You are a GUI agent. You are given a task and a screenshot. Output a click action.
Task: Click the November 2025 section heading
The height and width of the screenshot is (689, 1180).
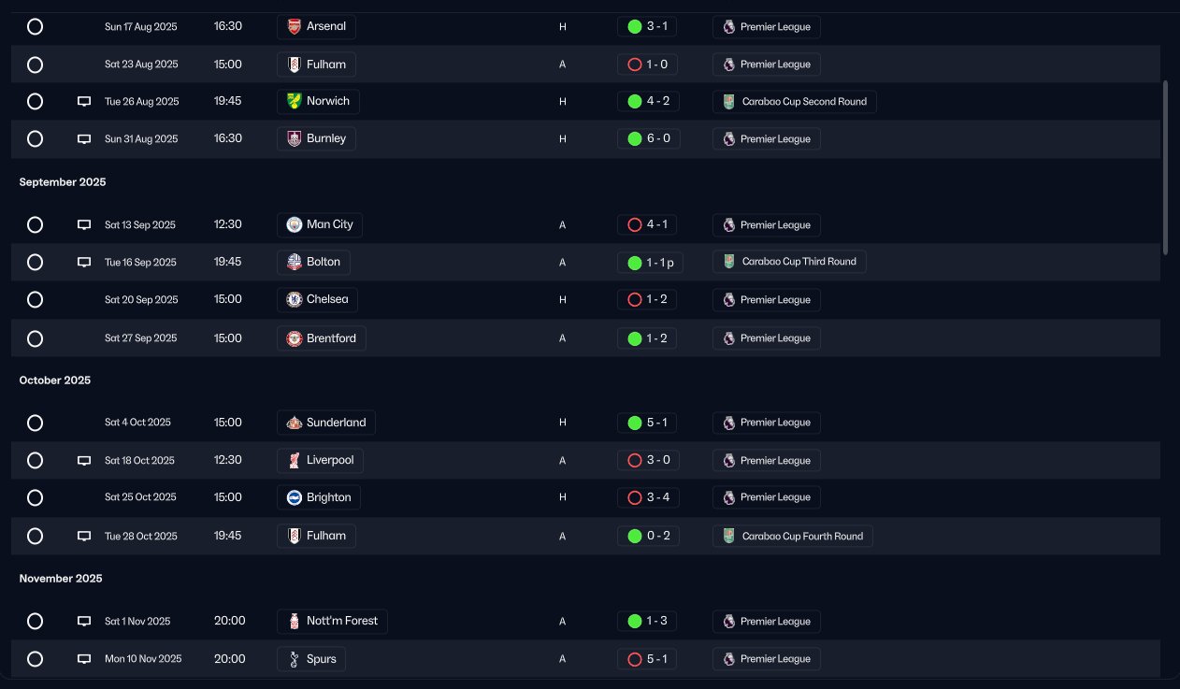coord(61,579)
